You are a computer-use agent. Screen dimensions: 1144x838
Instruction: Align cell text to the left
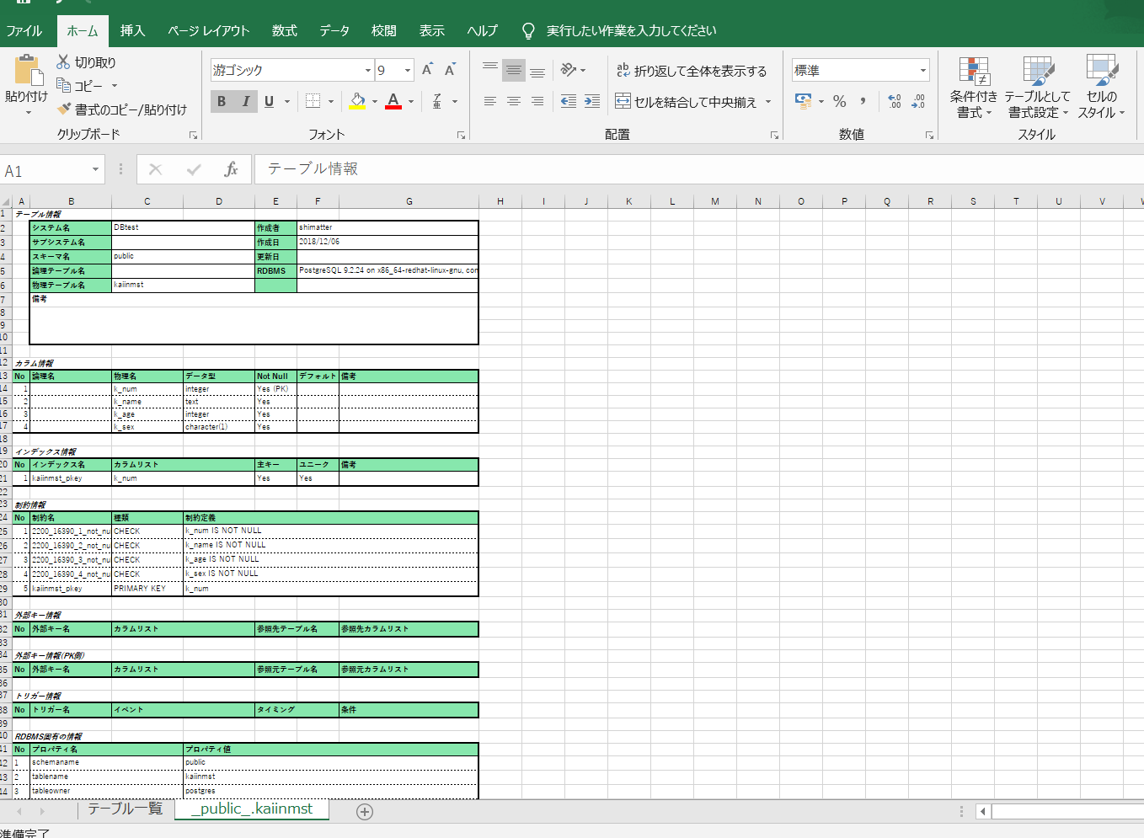pyautogui.click(x=490, y=101)
